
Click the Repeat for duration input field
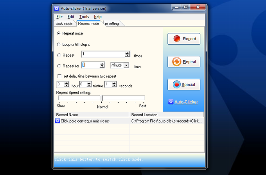[91, 65]
